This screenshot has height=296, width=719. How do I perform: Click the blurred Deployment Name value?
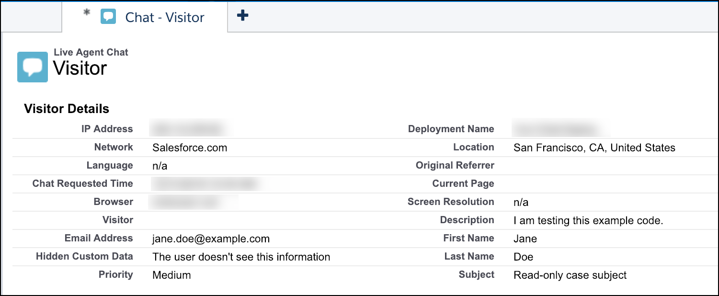556,129
